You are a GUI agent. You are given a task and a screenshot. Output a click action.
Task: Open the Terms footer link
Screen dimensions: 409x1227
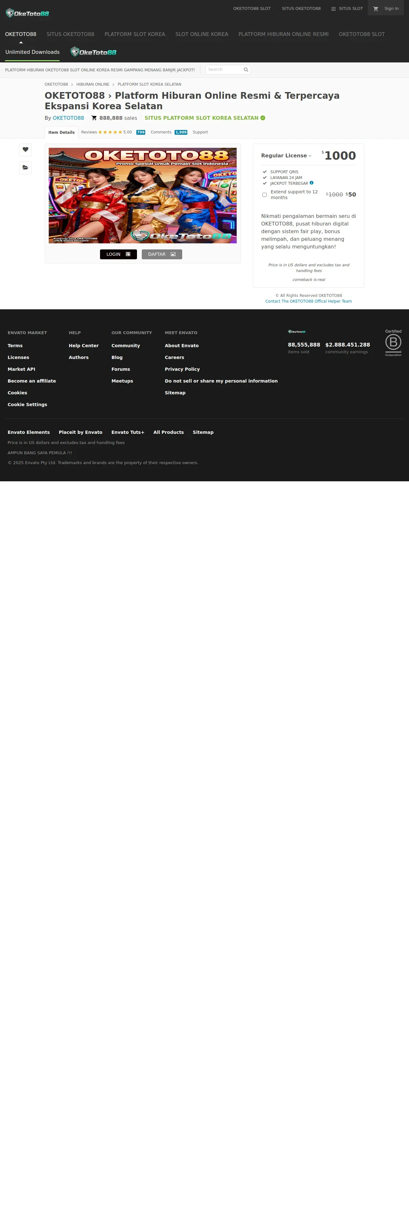(x=15, y=346)
